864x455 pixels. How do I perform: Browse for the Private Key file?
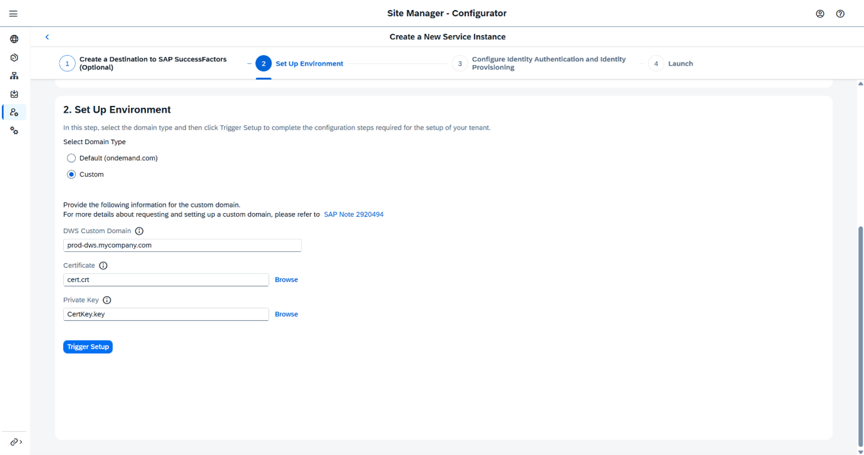coord(286,314)
